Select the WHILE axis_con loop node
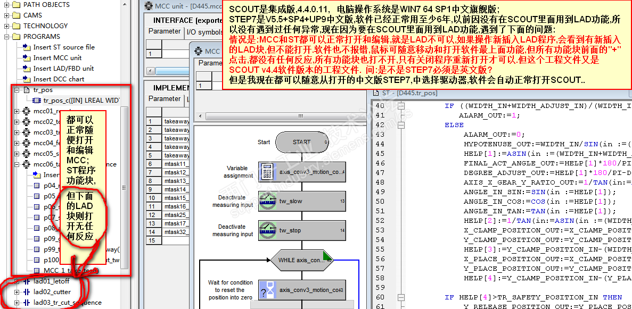 (x=302, y=260)
